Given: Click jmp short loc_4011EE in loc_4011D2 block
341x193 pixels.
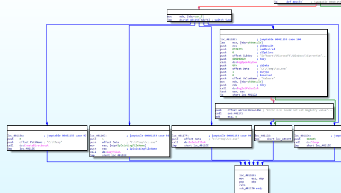Looking at the screenshot, I should click(273, 139).
